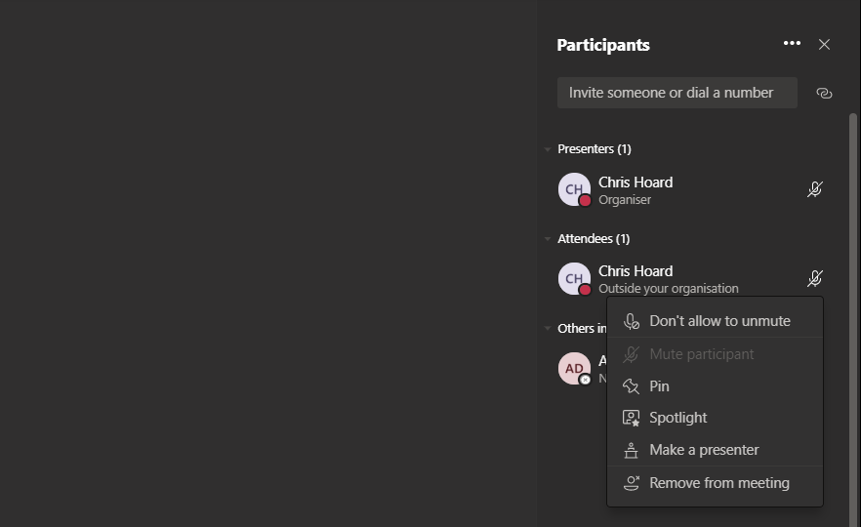Click the attendee Chris Hoard's muted mic icon

point(815,279)
